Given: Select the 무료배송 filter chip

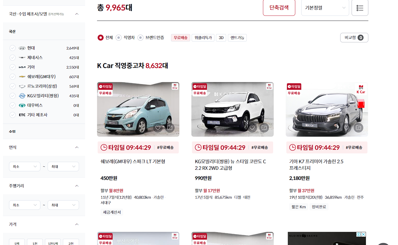Looking at the screenshot, I should (180, 38).
